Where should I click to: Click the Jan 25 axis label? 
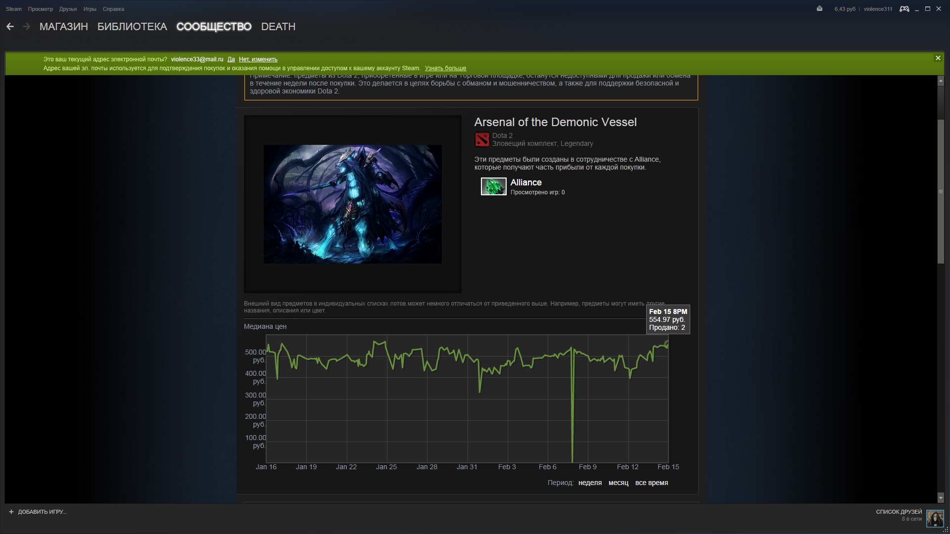click(x=386, y=467)
